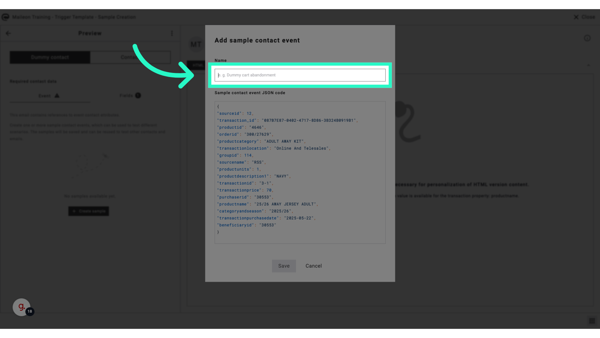
Task: Click the "transactionpurchasedate" JSON line
Action: (266, 218)
